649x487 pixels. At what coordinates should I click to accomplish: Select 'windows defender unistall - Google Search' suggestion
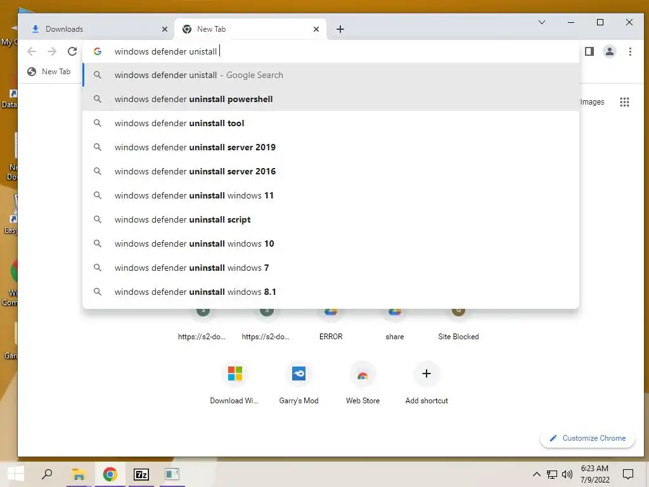pyautogui.click(x=331, y=75)
